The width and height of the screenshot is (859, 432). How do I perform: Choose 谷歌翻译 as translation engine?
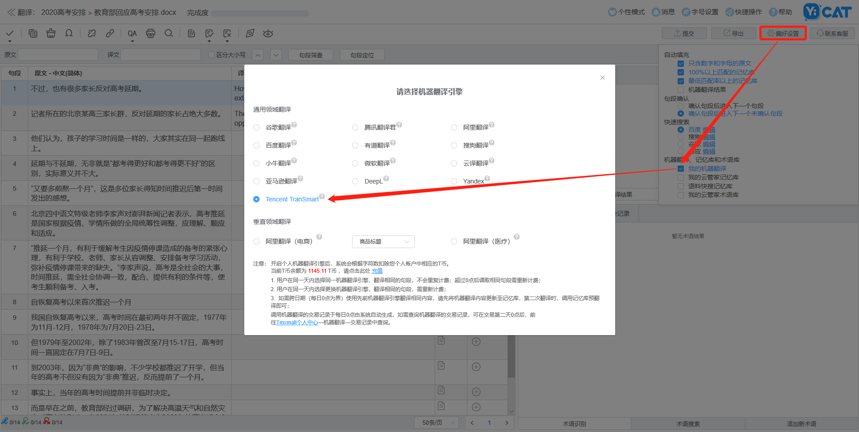(256, 127)
